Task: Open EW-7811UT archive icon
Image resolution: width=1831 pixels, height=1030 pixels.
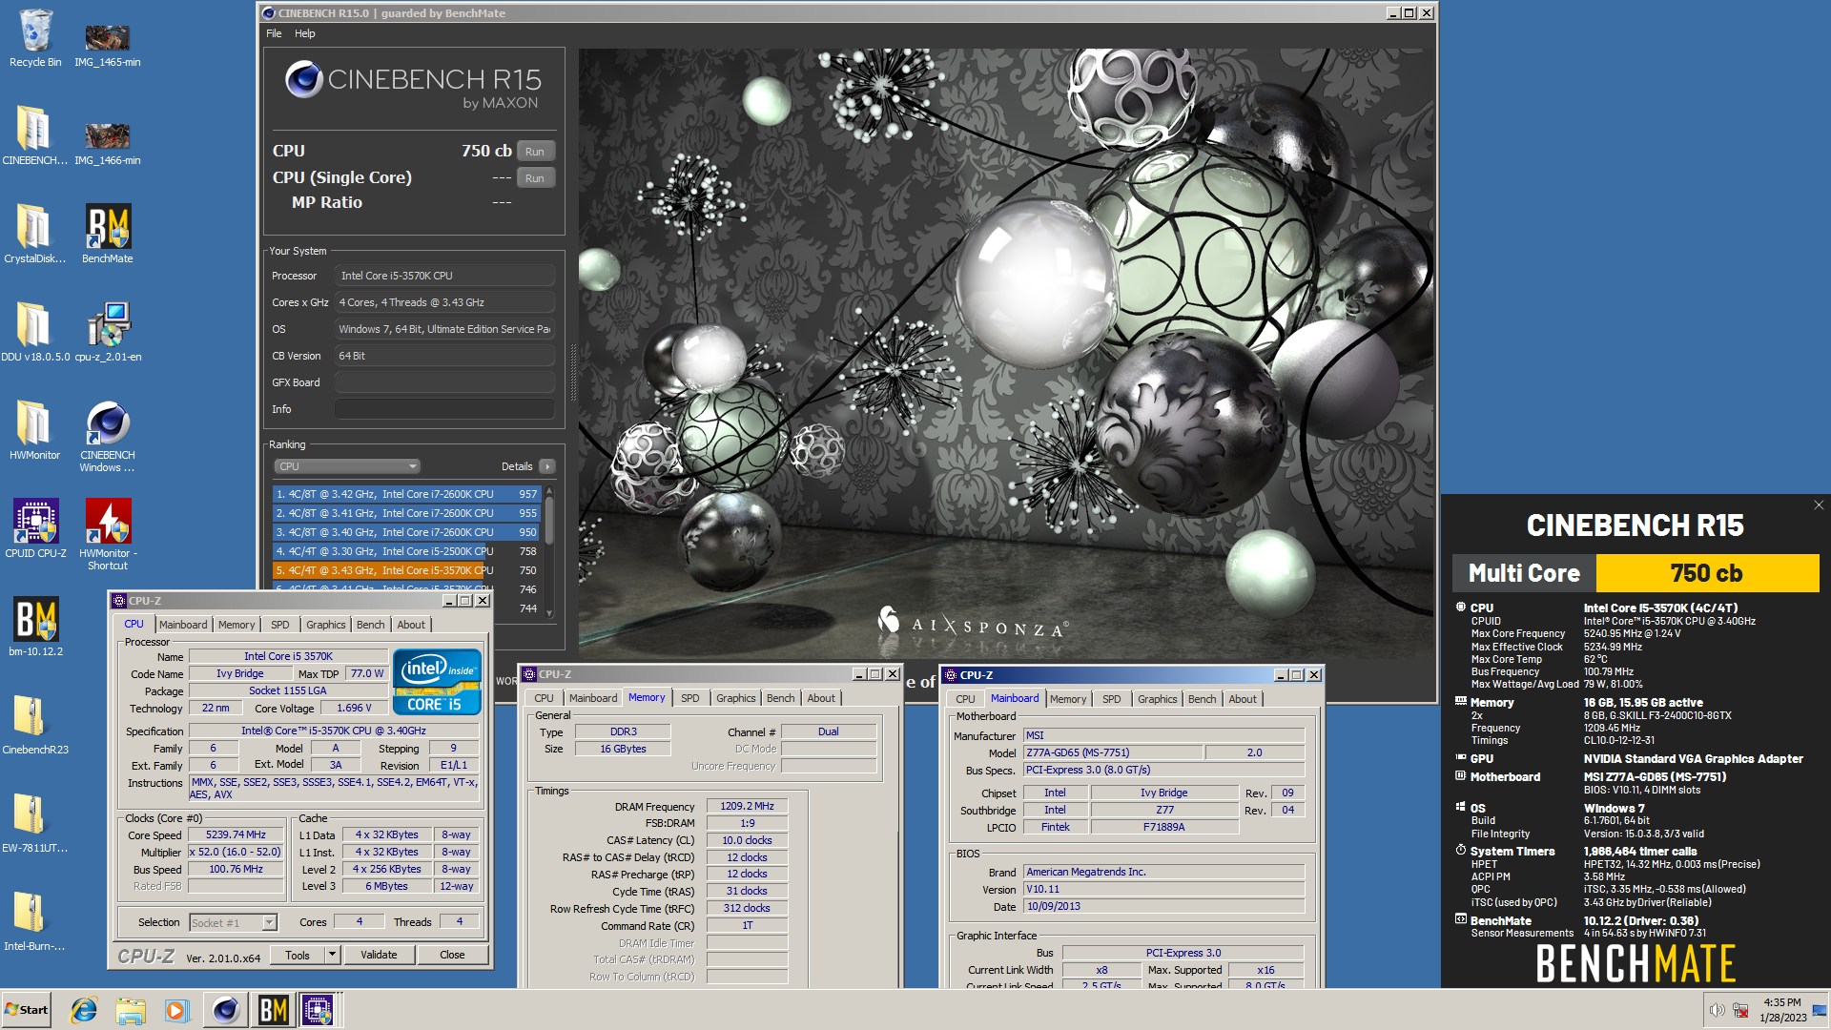Action: pos(35,824)
